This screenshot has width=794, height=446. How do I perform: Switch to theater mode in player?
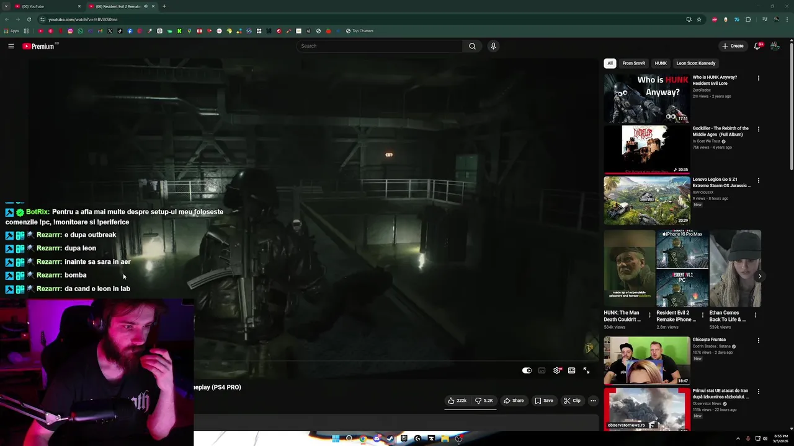click(571, 370)
